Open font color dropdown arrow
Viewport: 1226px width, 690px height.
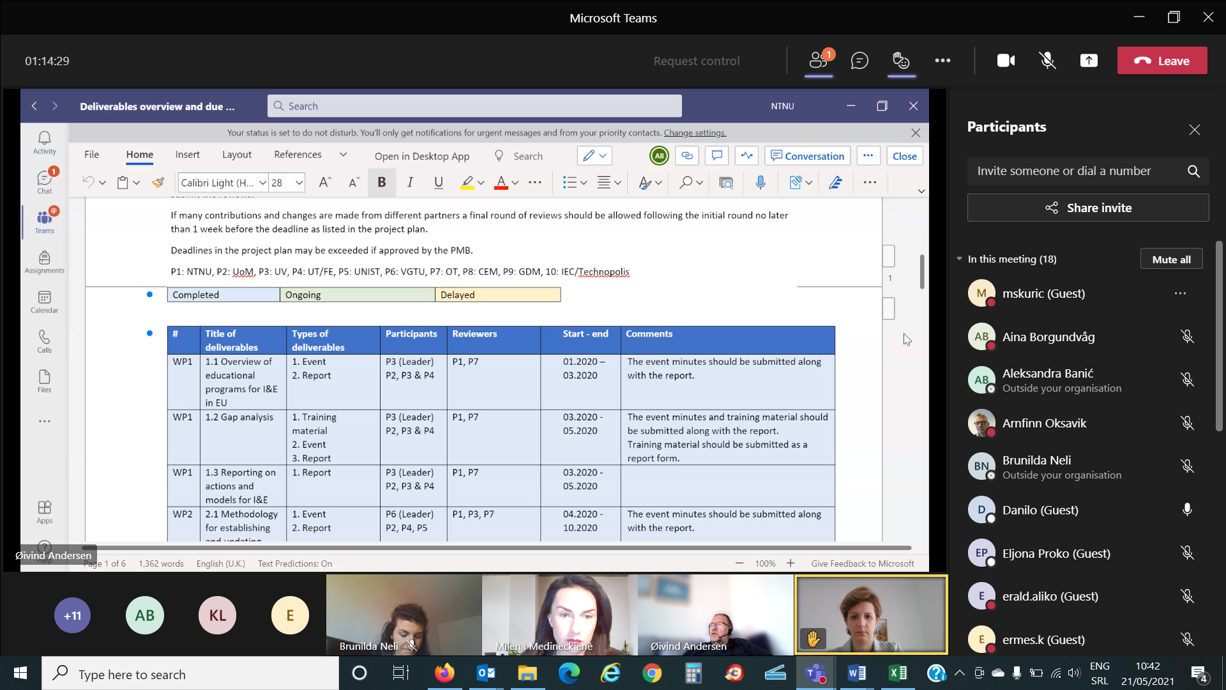point(515,183)
